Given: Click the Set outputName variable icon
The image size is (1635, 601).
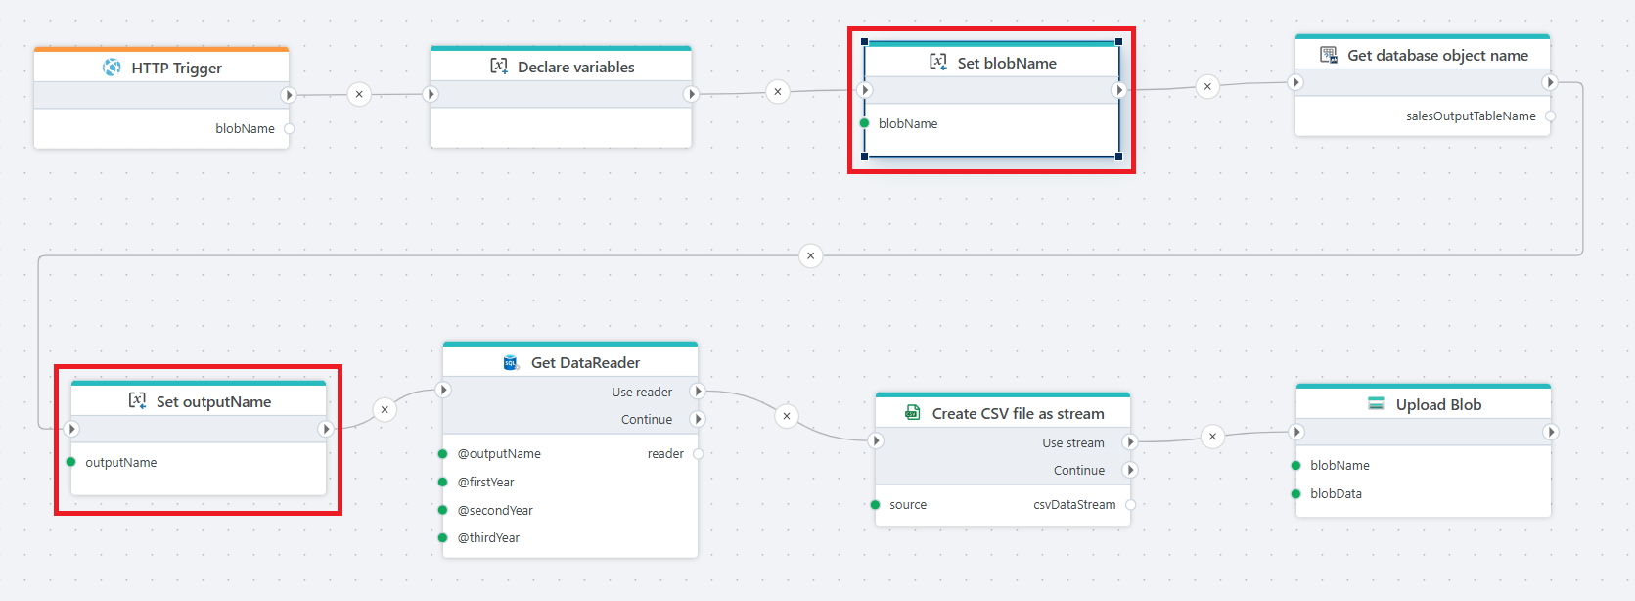Looking at the screenshot, I should pyautogui.click(x=138, y=401).
